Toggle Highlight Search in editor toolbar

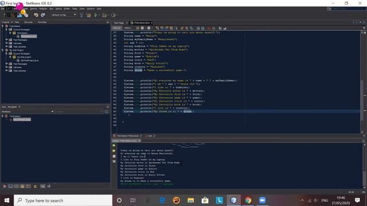pyautogui.click(x=171, y=28)
